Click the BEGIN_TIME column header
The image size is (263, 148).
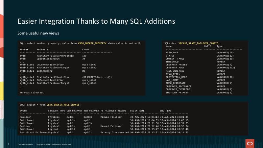(x=137, y=111)
